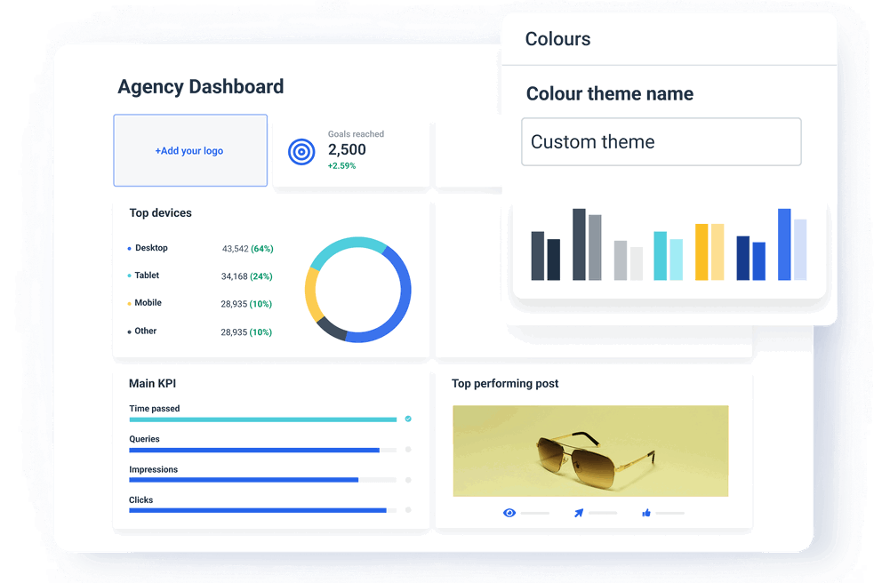The image size is (882, 583).
Task: Click the shares arrow icon below the post image
Action: [x=578, y=512]
